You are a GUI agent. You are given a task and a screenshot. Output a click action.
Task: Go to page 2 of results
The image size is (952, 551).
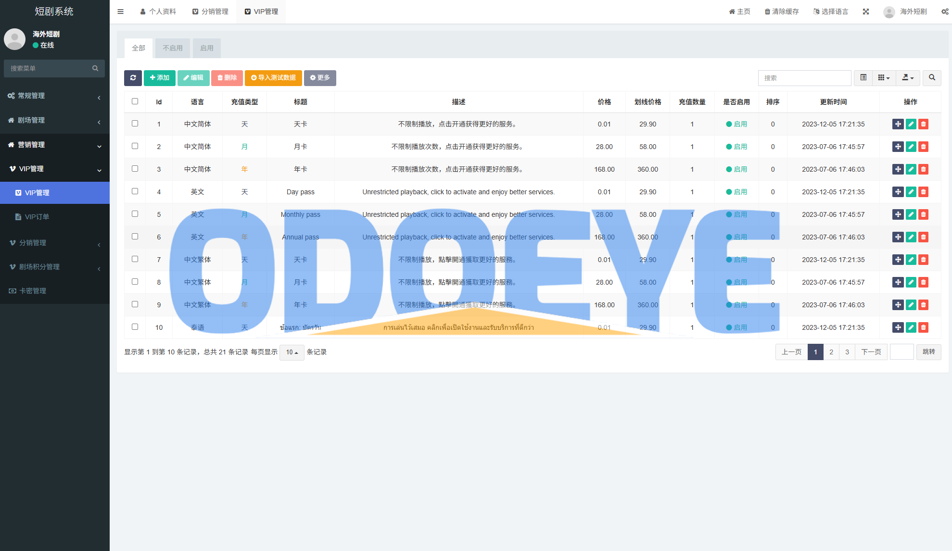pyautogui.click(x=831, y=352)
